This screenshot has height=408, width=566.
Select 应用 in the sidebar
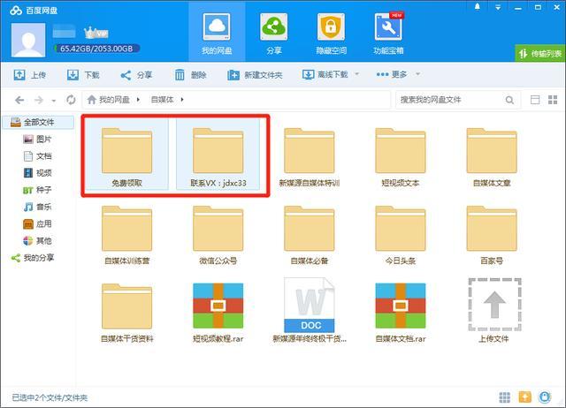coord(37,223)
